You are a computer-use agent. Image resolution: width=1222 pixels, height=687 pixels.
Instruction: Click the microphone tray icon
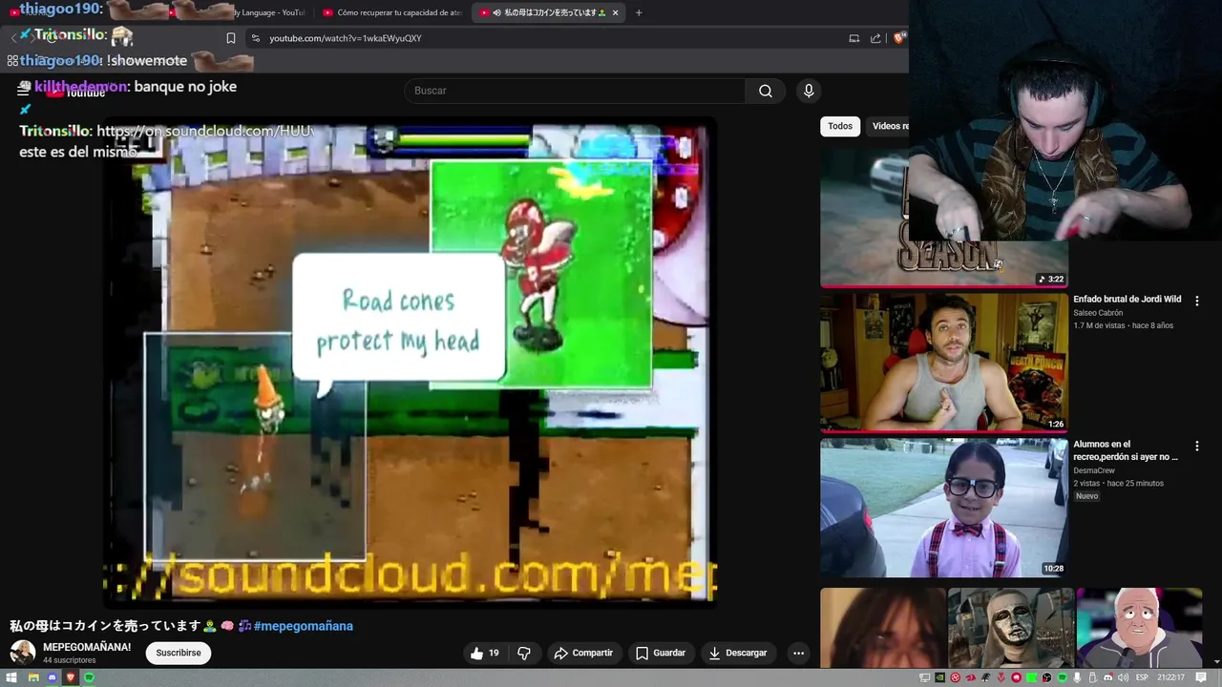pyautogui.click(x=1078, y=677)
